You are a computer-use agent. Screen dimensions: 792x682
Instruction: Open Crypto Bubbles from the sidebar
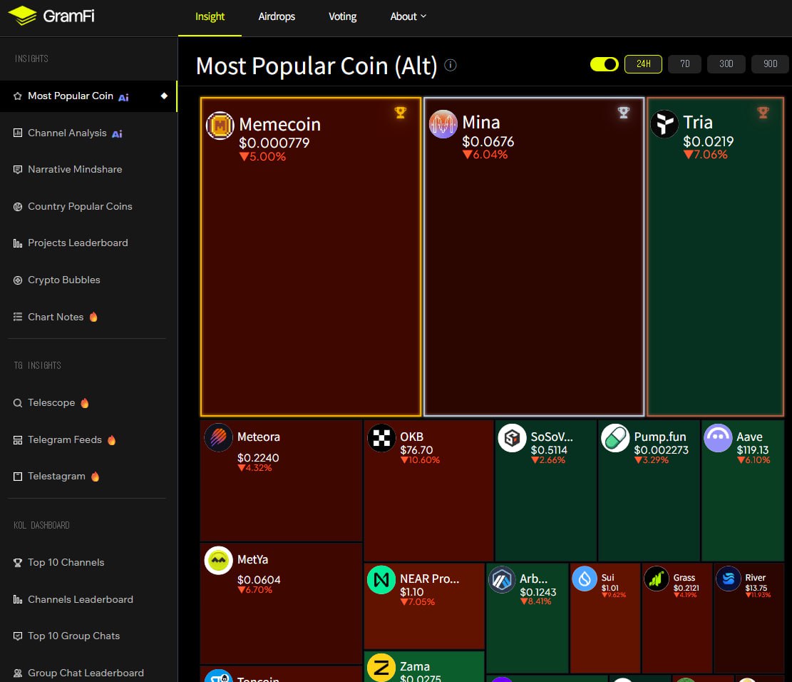[63, 280]
